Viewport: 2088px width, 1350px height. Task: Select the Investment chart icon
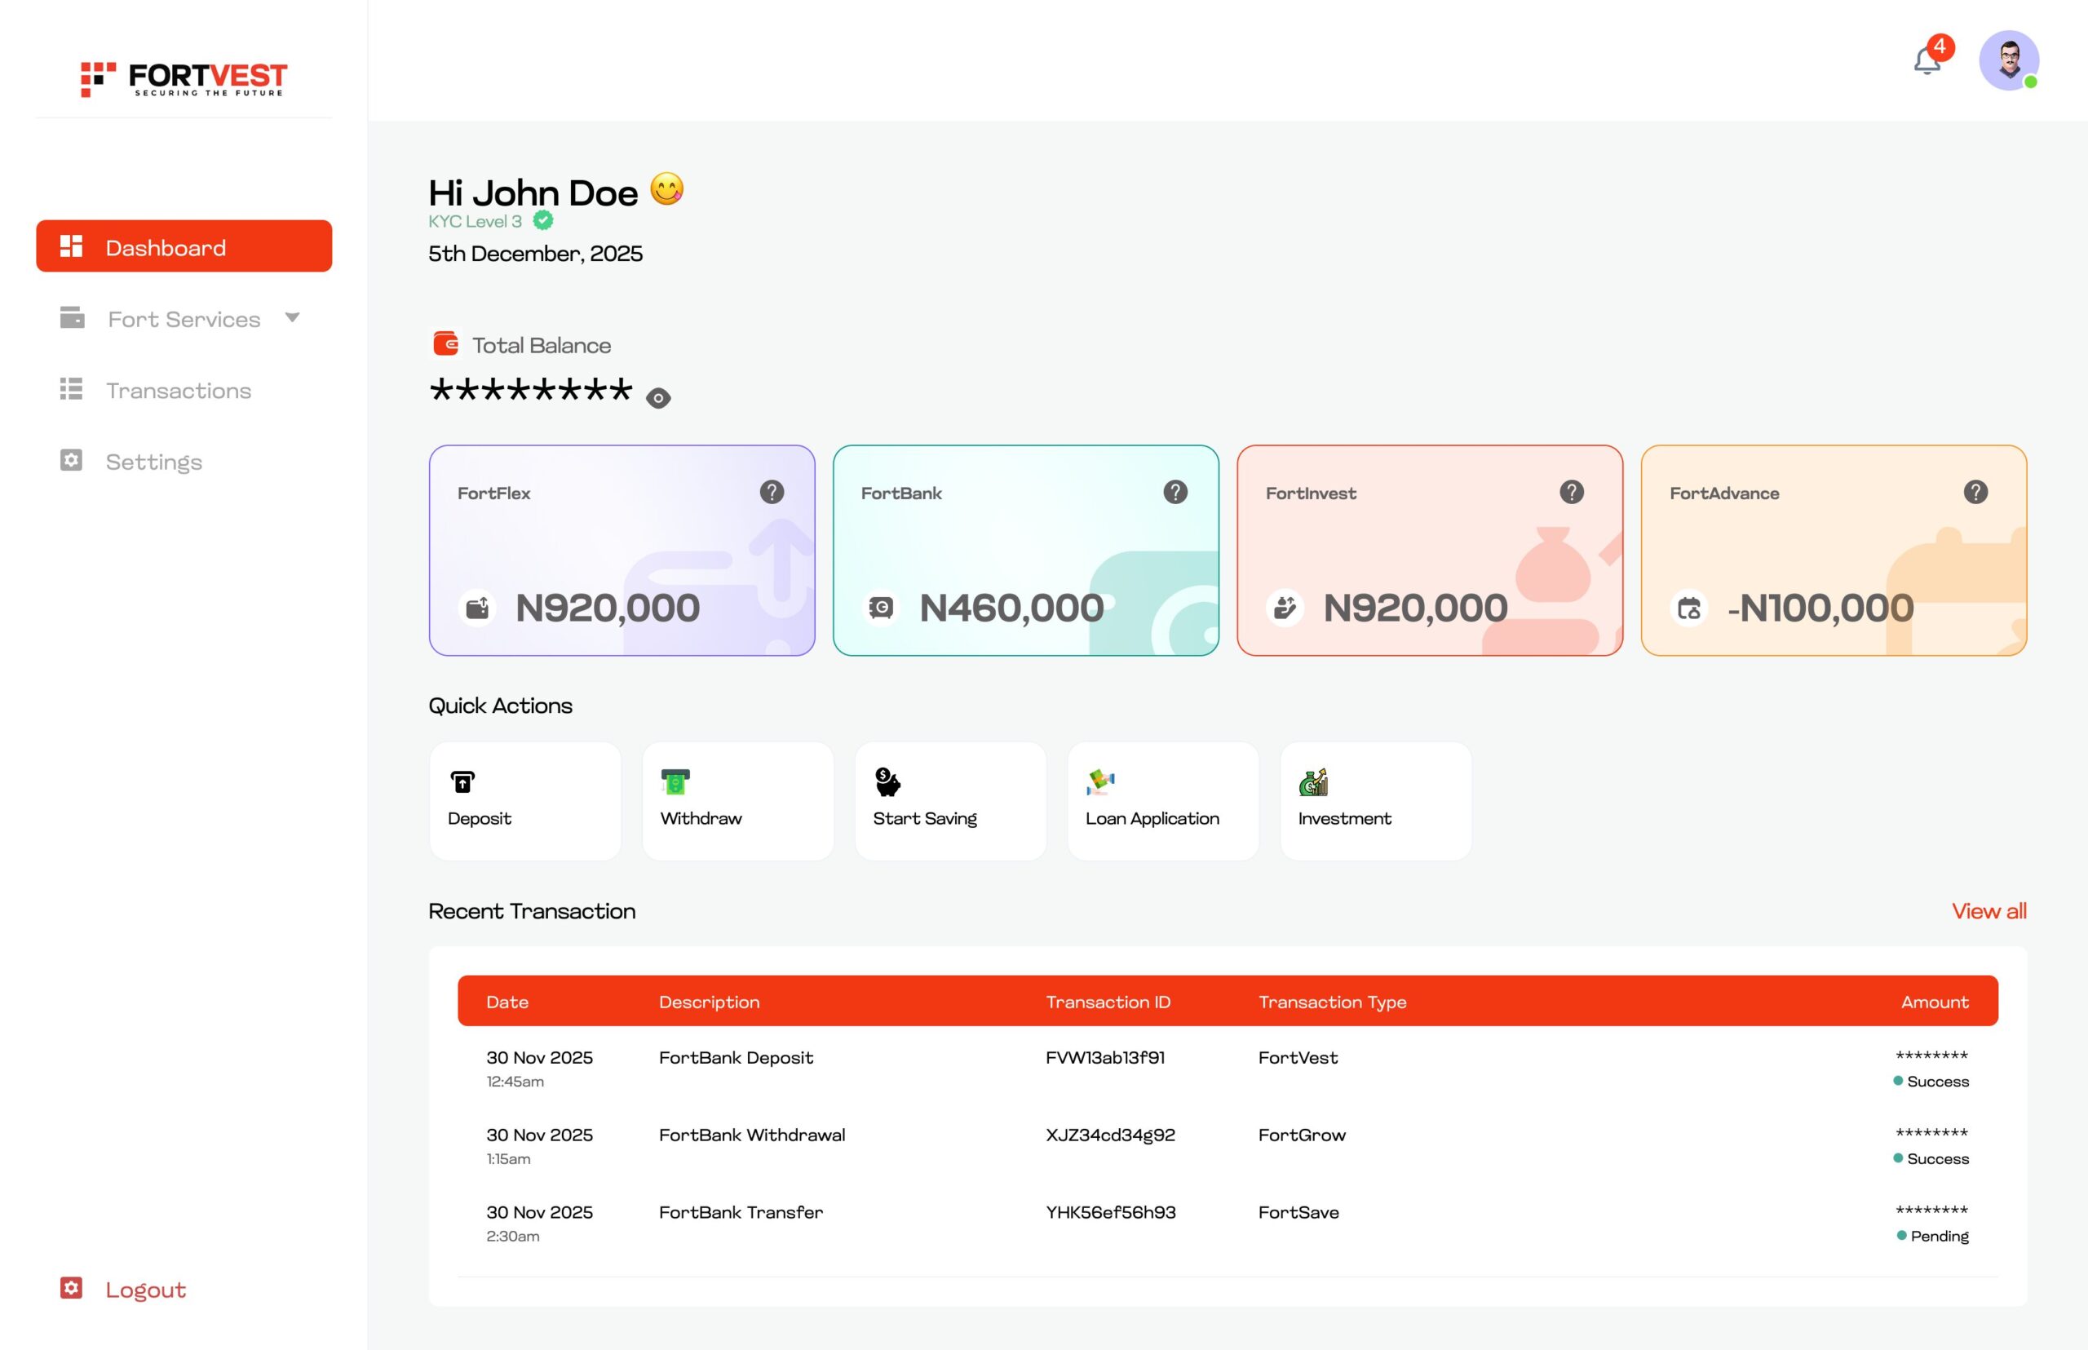[x=1313, y=783]
